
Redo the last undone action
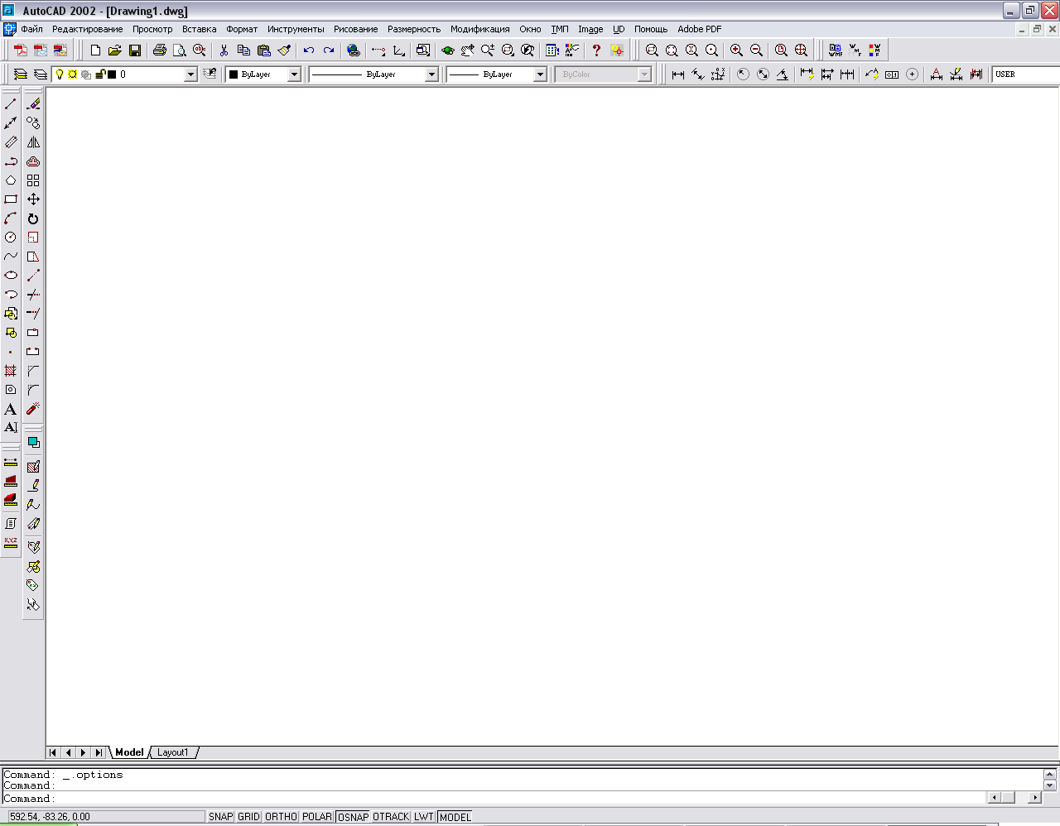(329, 50)
